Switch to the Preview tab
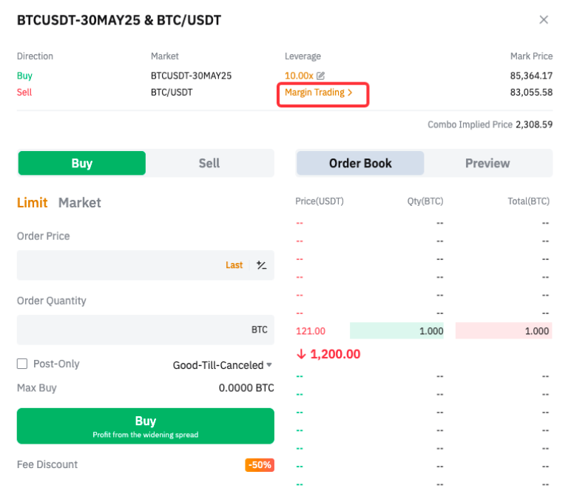The width and height of the screenshot is (571, 497). 487,163
